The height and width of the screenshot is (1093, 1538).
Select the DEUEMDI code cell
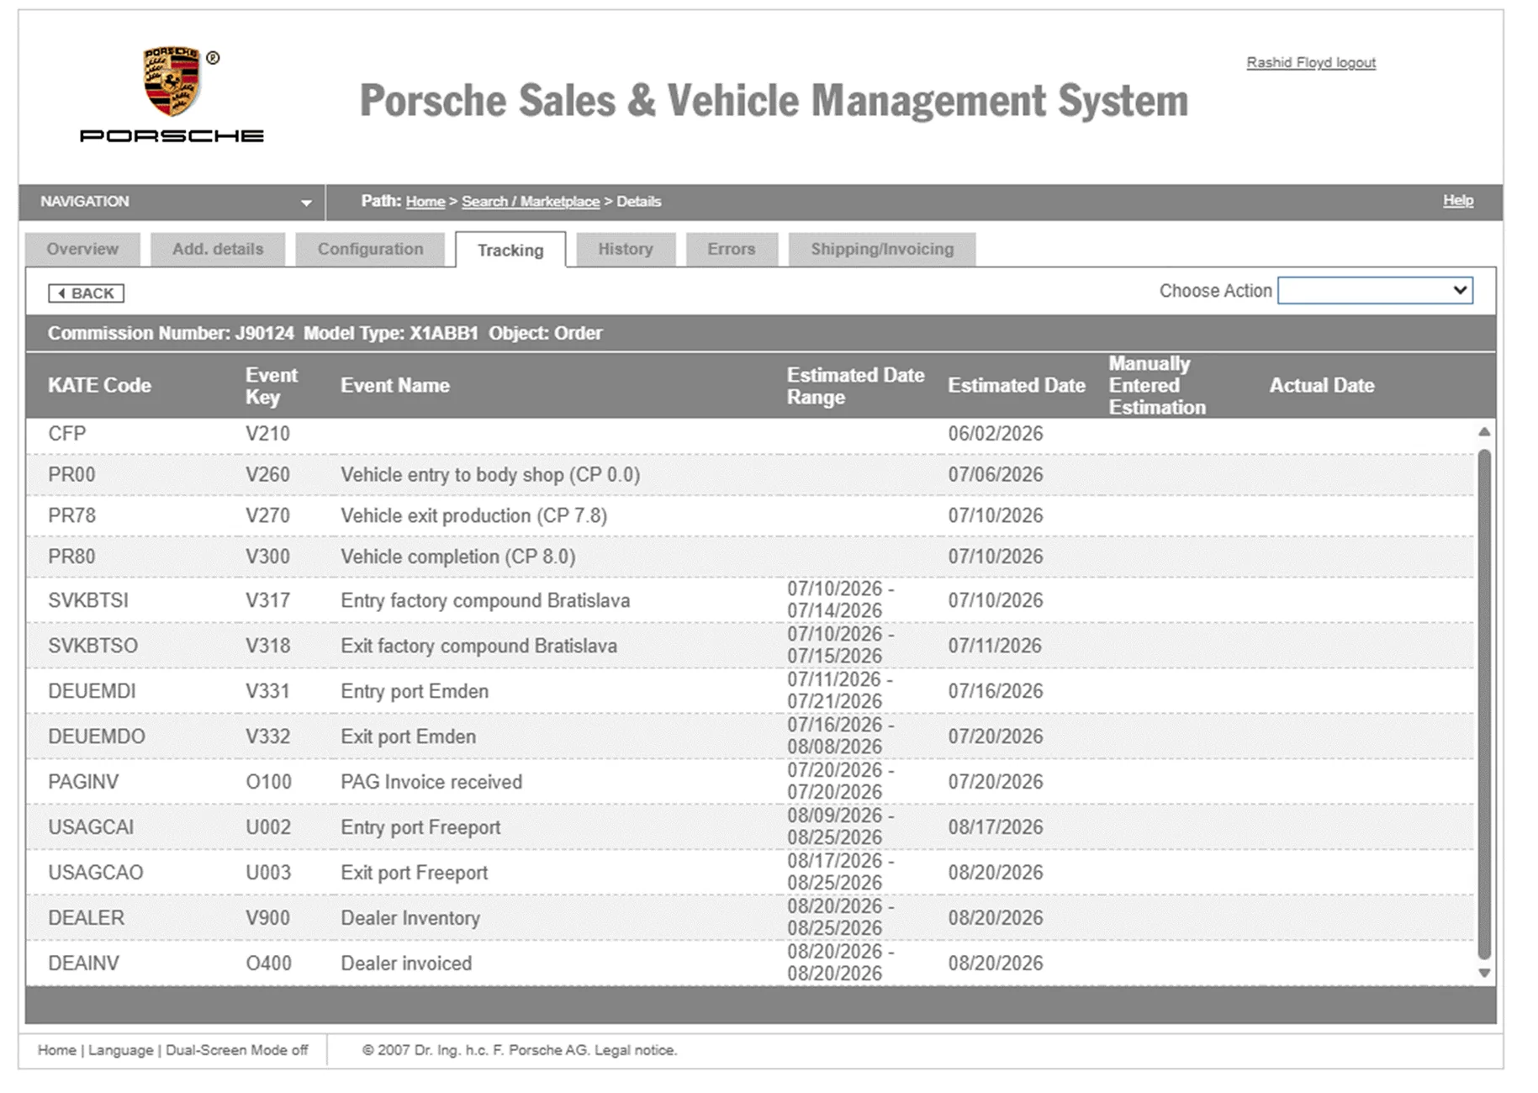(92, 692)
